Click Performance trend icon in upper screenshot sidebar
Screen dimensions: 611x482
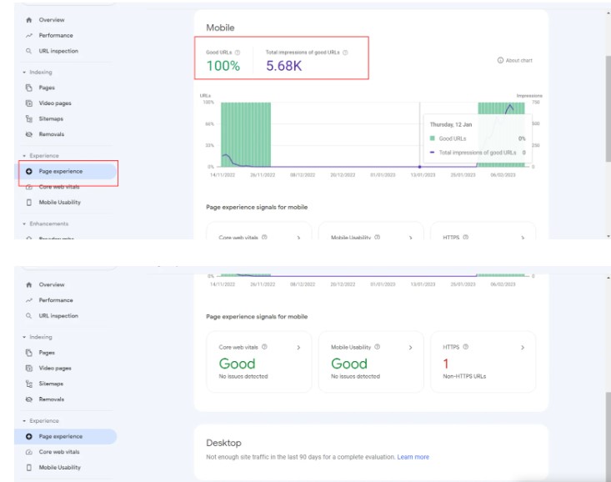(x=29, y=36)
